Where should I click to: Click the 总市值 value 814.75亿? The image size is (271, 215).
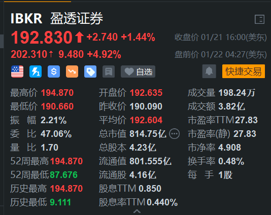(x=148, y=134)
